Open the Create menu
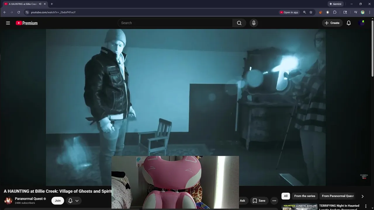Image resolution: width=374 pixels, height=210 pixels. (332, 23)
